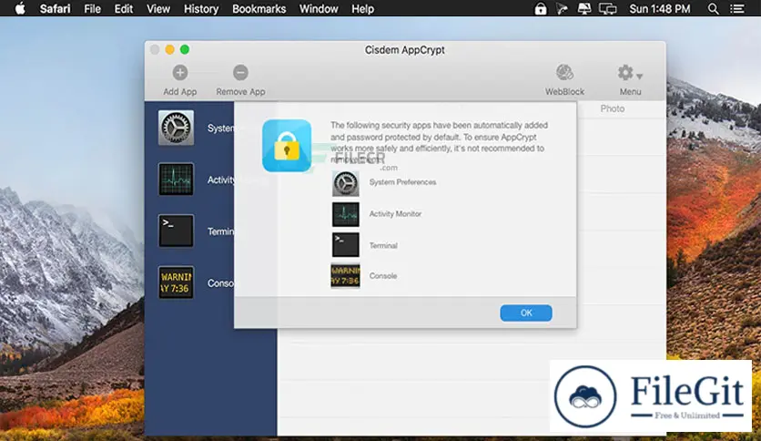Click the Photo column header
Image resolution: width=761 pixels, height=441 pixels.
(613, 108)
